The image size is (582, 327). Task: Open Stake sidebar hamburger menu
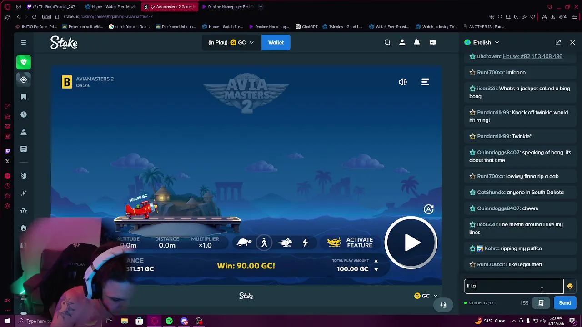click(x=24, y=42)
